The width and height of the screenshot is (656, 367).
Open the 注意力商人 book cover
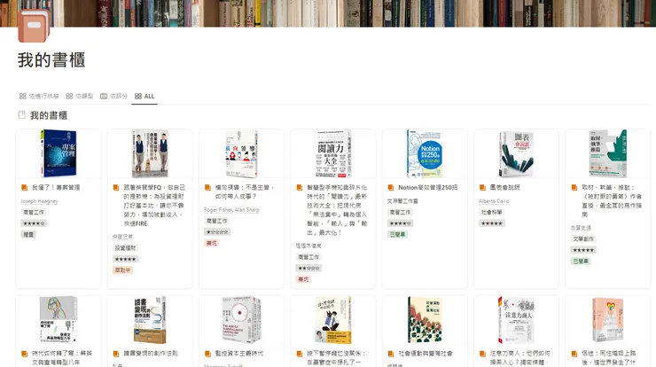point(516,320)
